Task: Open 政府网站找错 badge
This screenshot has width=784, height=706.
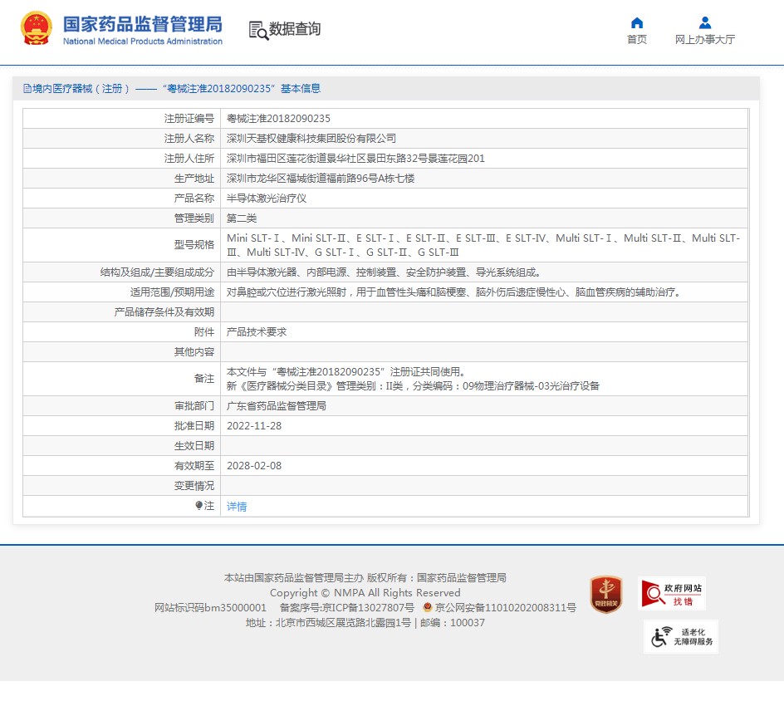Action: [x=672, y=594]
